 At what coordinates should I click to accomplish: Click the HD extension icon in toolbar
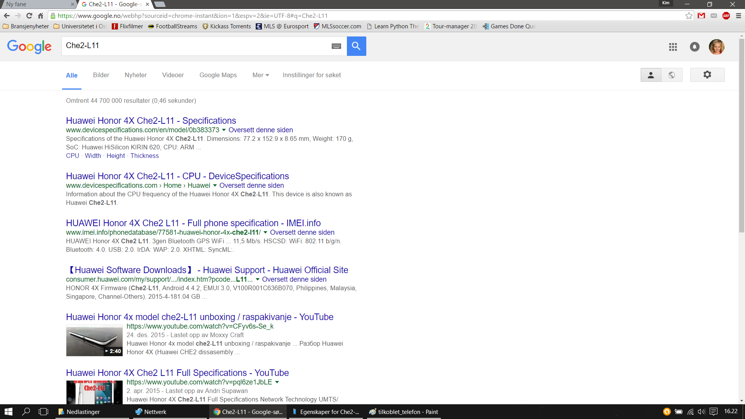click(x=714, y=16)
